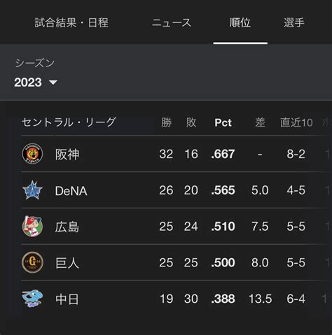
Task: Click the 直近10 column header
Action: tap(296, 122)
